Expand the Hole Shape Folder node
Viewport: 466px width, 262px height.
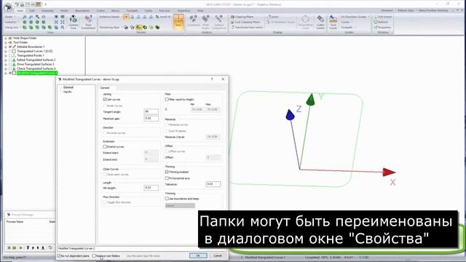tap(5, 38)
